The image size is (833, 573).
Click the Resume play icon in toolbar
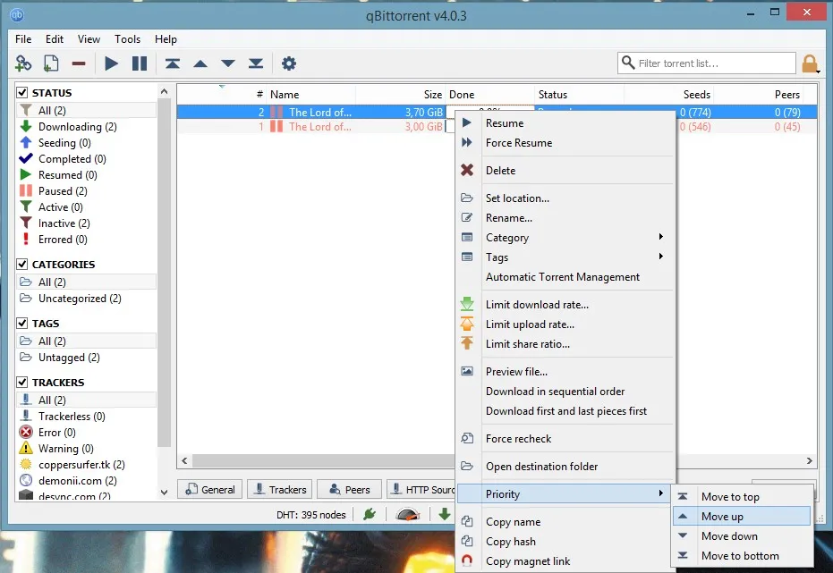111,63
